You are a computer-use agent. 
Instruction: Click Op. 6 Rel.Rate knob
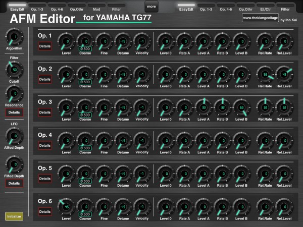tap(265, 207)
